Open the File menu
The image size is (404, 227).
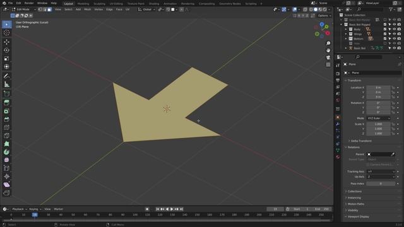[11, 3]
